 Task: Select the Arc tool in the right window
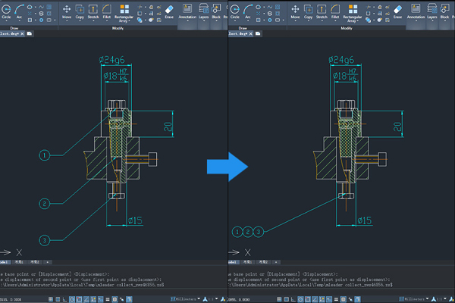[247, 11]
